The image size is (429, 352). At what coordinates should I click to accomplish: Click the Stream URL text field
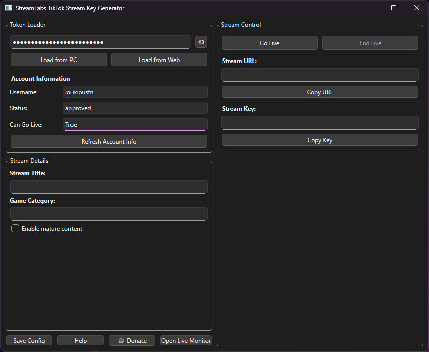[x=320, y=75]
